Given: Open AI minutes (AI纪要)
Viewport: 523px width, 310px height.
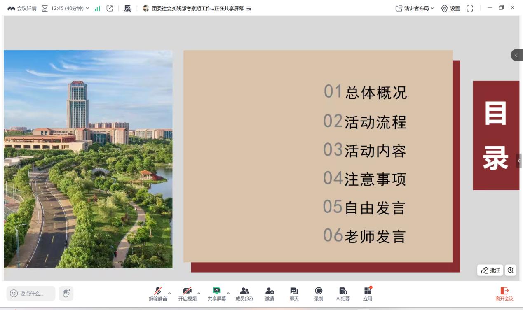Looking at the screenshot, I should tap(343, 293).
